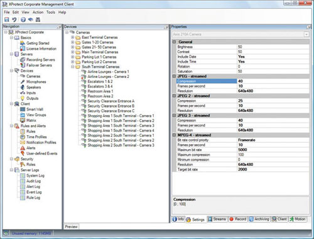The height and width of the screenshot is (239, 314).
Task: Expand East Terminal Cameras folder
Action: 72,37
